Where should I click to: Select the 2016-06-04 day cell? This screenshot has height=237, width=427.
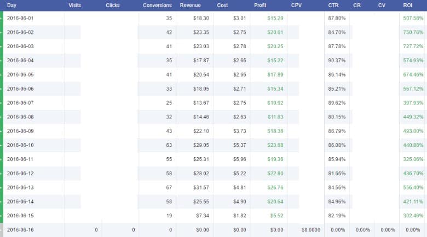pos(20,60)
